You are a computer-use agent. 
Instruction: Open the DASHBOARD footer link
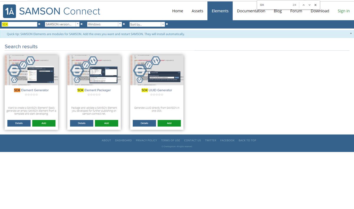[123, 140]
